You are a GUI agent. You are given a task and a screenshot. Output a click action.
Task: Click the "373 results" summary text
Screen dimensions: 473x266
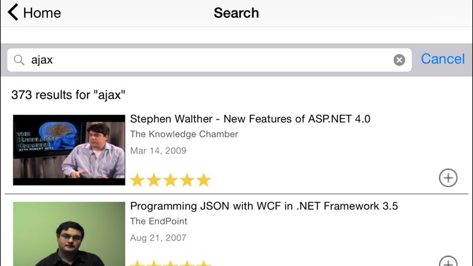pyautogui.click(x=69, y=95)
